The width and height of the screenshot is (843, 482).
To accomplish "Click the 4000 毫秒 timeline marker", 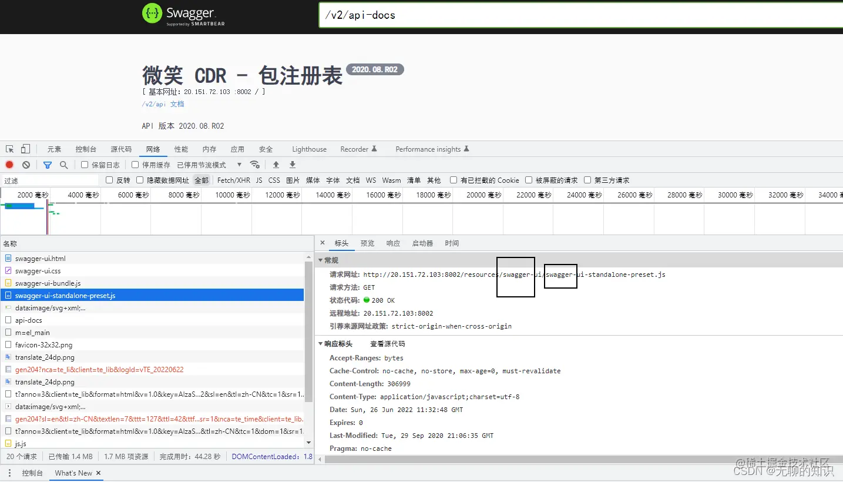I will (x=83, y=195).
